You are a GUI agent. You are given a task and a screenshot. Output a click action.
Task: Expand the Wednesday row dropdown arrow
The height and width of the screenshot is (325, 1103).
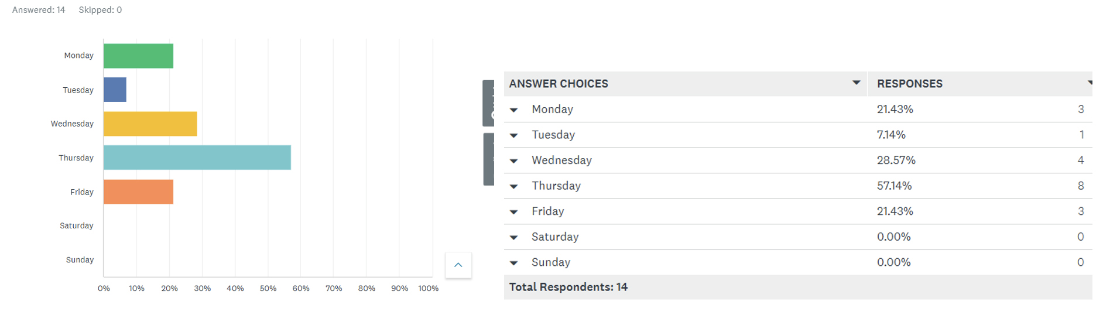(x=514, y=161)
